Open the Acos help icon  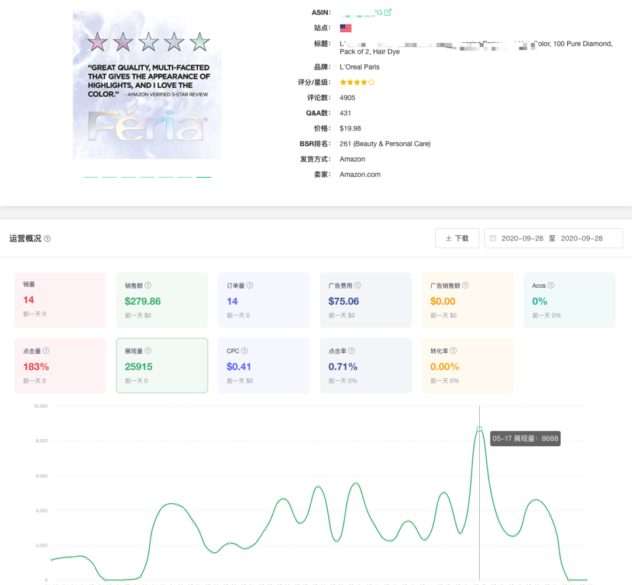tap(551, 285)
